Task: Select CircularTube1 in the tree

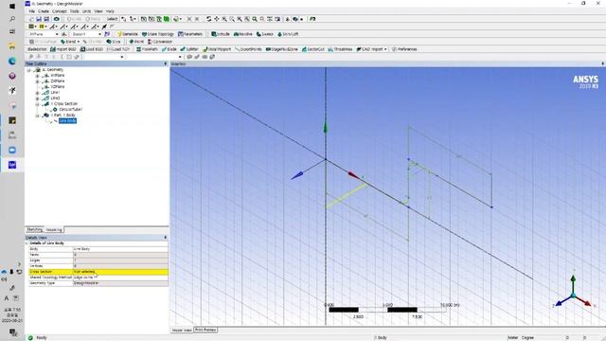Action: (71, 110)
